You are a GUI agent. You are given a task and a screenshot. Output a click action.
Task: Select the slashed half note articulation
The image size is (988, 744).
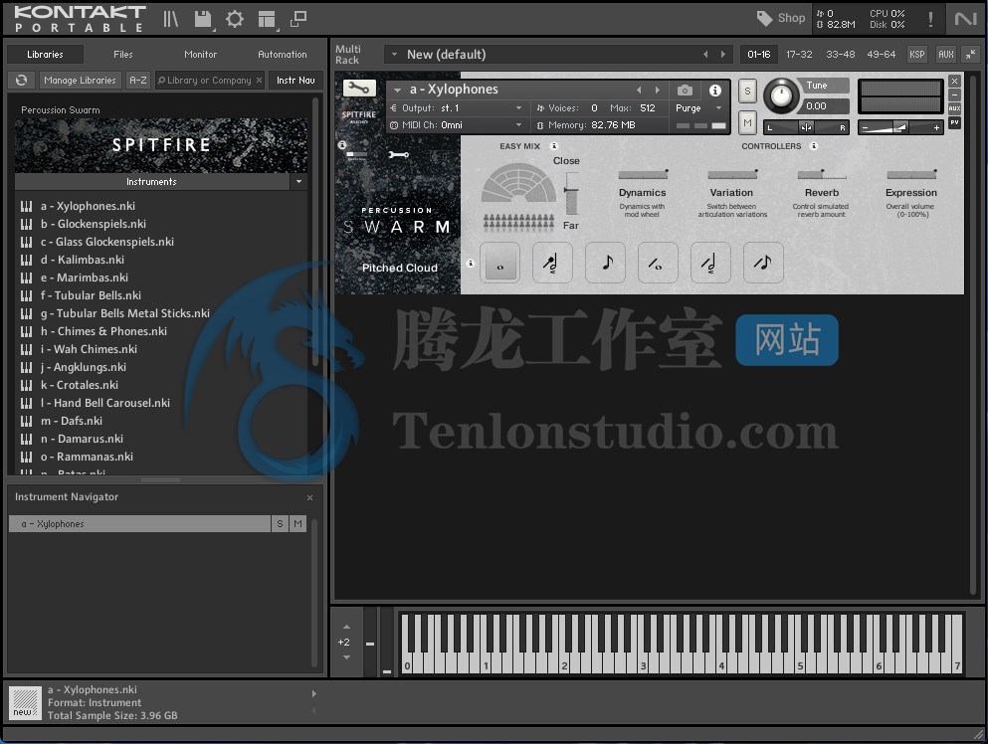pos(710,262)
